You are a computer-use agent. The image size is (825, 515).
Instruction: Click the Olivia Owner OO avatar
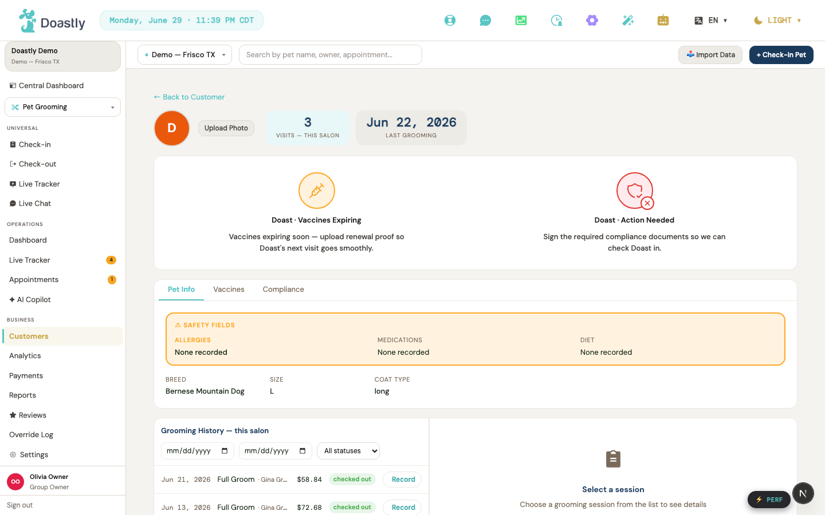tap(15, 482)
